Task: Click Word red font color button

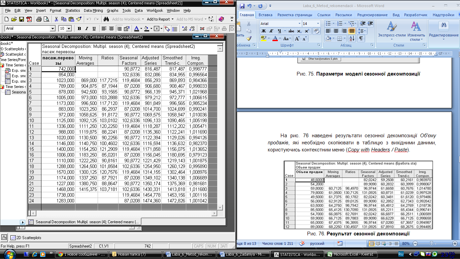Action: click(x=275, y=38)
